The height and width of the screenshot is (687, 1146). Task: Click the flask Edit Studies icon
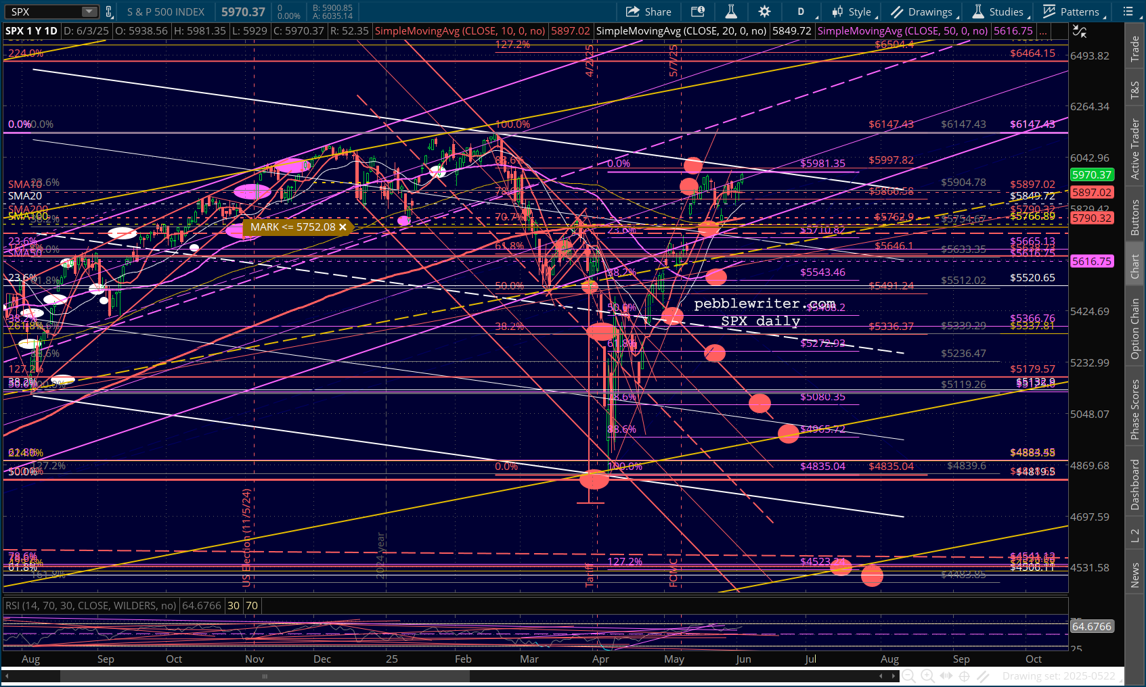(x=731, y=11)
